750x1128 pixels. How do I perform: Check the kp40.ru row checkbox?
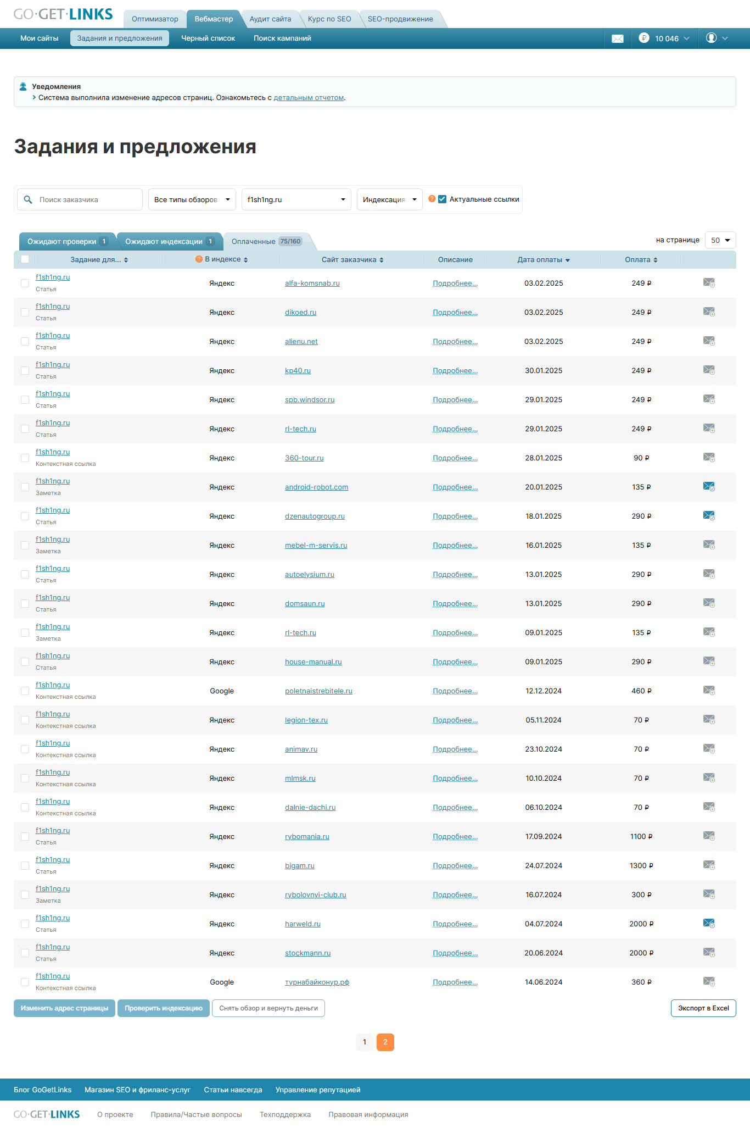point(25,370)
